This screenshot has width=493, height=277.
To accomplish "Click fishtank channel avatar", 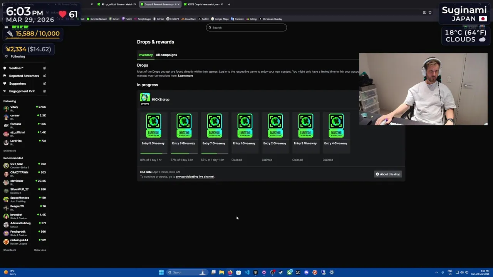I will pos(6,125).
